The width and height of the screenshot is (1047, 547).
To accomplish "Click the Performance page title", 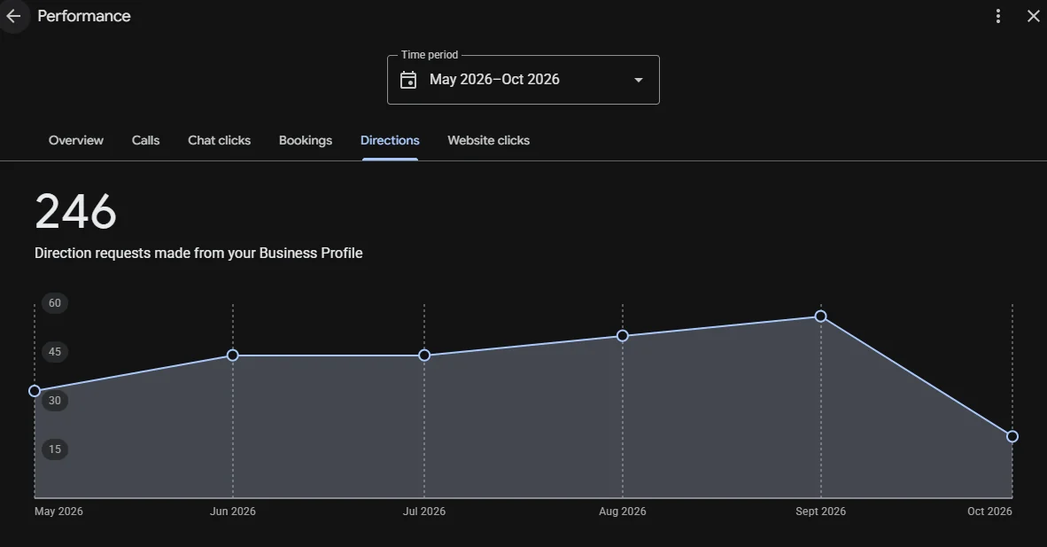I will point(84,16).
